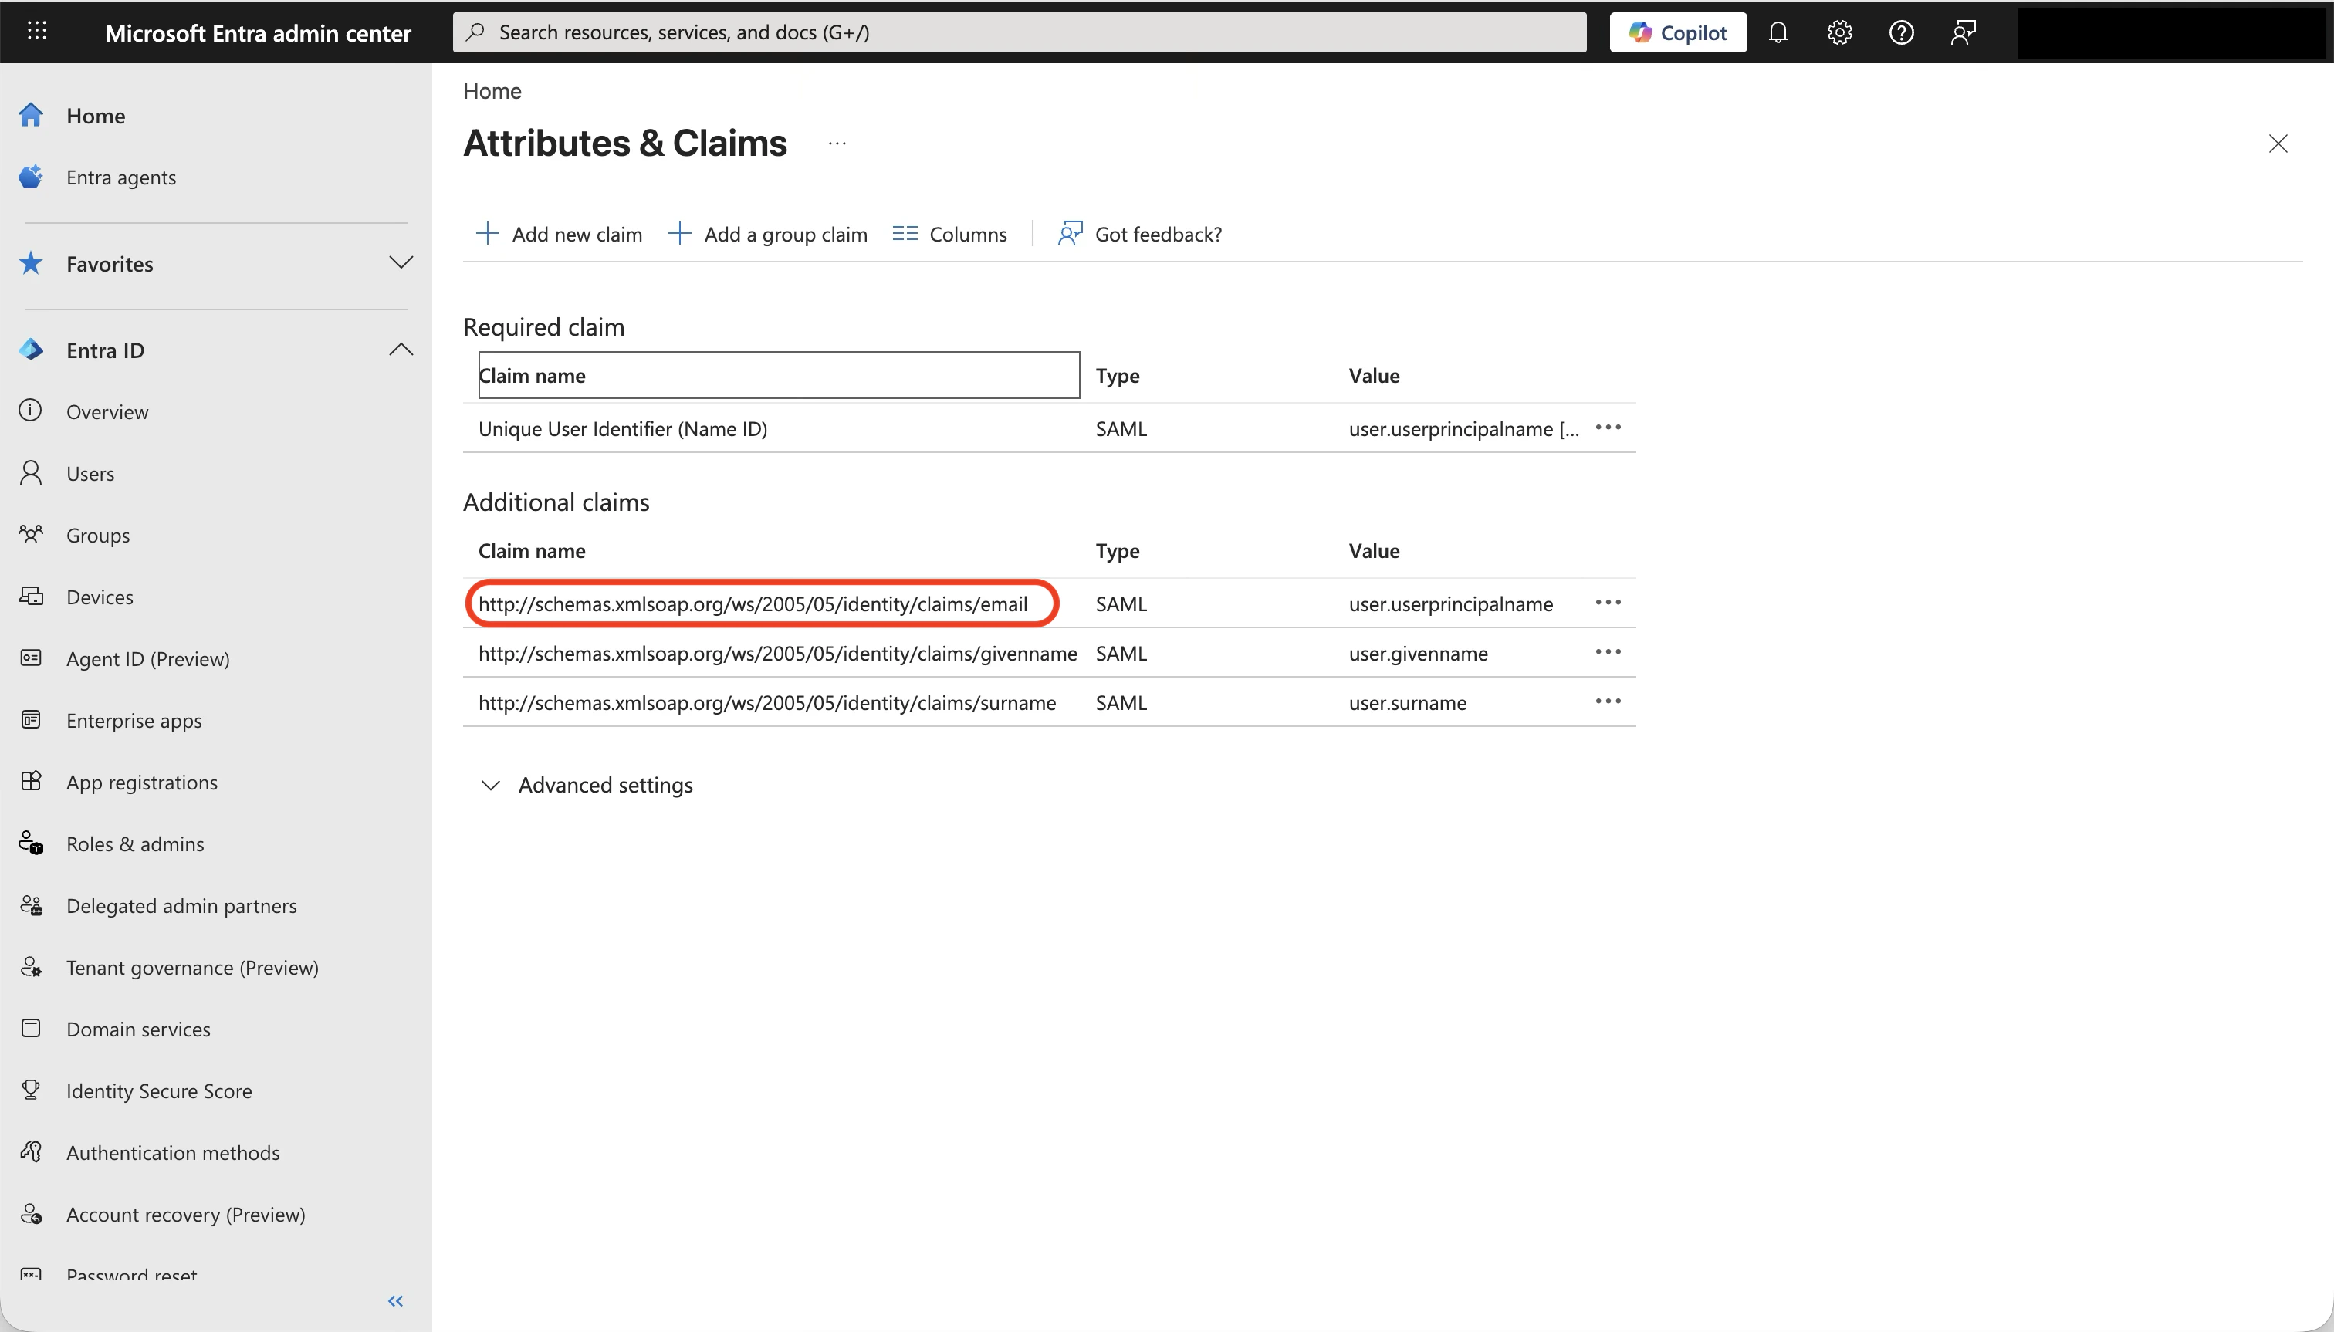
Task: Click the Agent ID (Preview) icon
Action: [31, 658]
